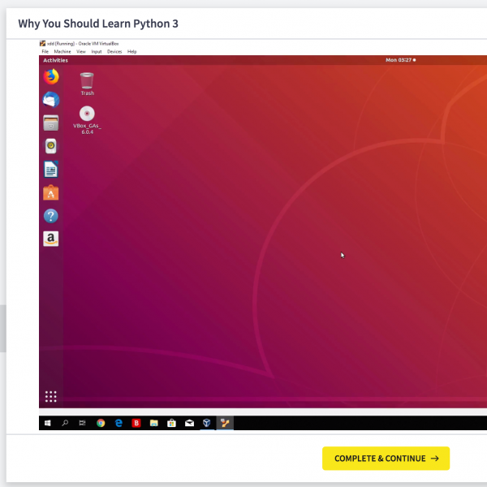The image size is (487, 487).
Task: Click the VirtualBox window title icon
Action: 42,44
